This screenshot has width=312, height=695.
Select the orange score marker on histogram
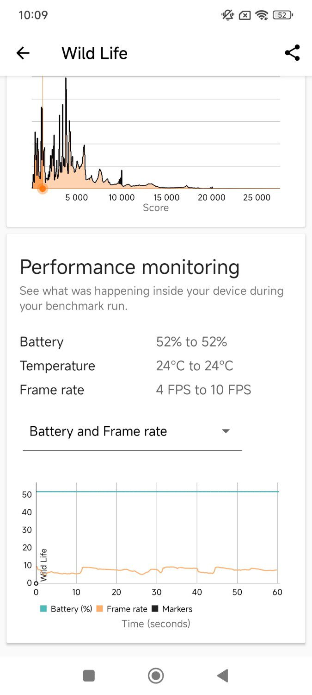[42, 189]
